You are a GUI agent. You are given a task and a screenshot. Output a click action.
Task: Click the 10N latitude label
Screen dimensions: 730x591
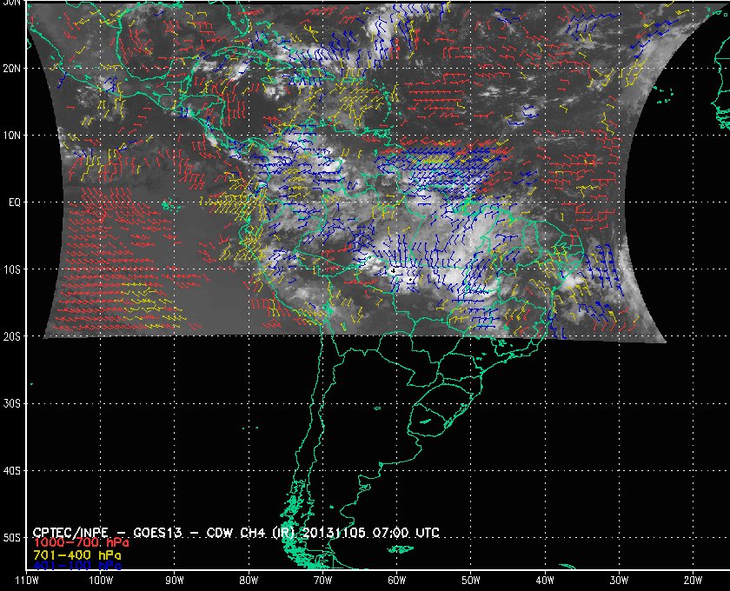tap(12, 136)
